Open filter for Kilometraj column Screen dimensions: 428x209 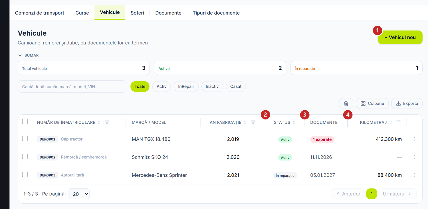(399, 122)
